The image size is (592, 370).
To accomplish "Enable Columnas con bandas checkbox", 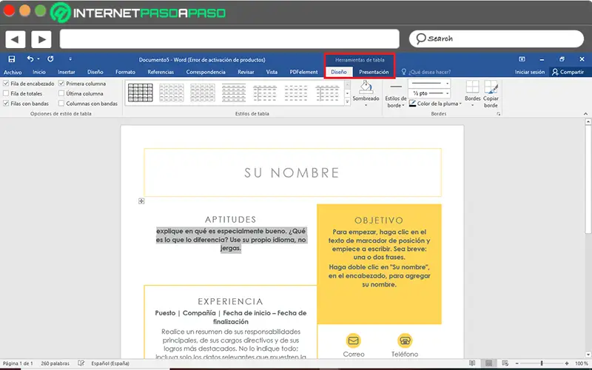I will [61, 103].
